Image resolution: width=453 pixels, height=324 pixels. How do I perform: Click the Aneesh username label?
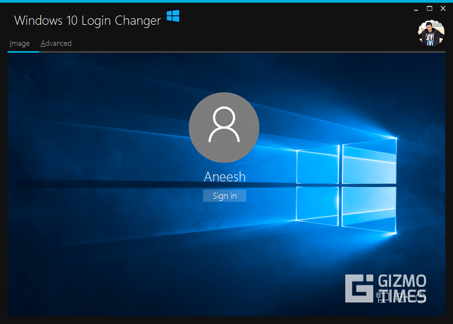(x=225, y=177)
